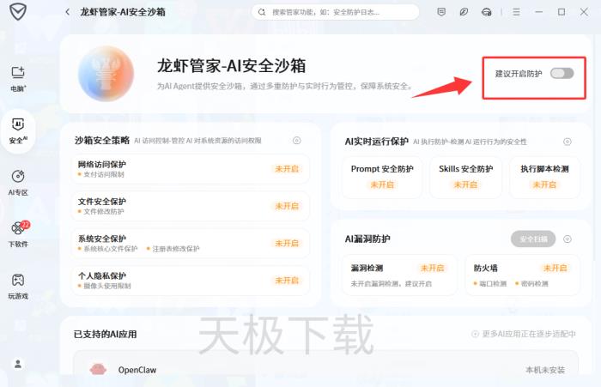Select the 安全 AI shield sidebar icon
601x387 pixels.
(17, 129)
